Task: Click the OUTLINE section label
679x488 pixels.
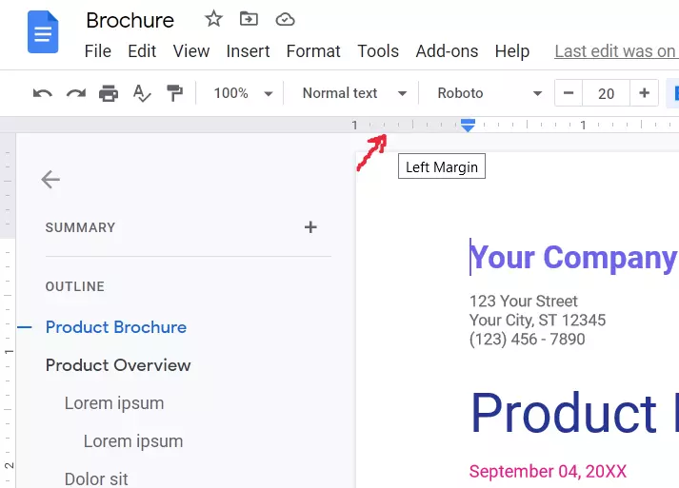Action: pyautogui.click(x=75, y=286)
